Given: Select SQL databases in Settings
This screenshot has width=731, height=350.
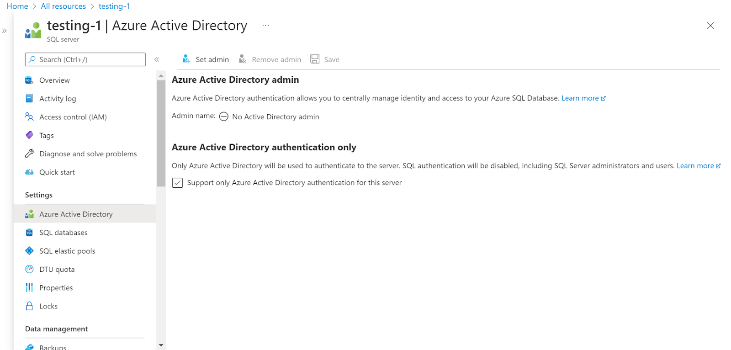Looking at the screenshot, I should 63,233.
